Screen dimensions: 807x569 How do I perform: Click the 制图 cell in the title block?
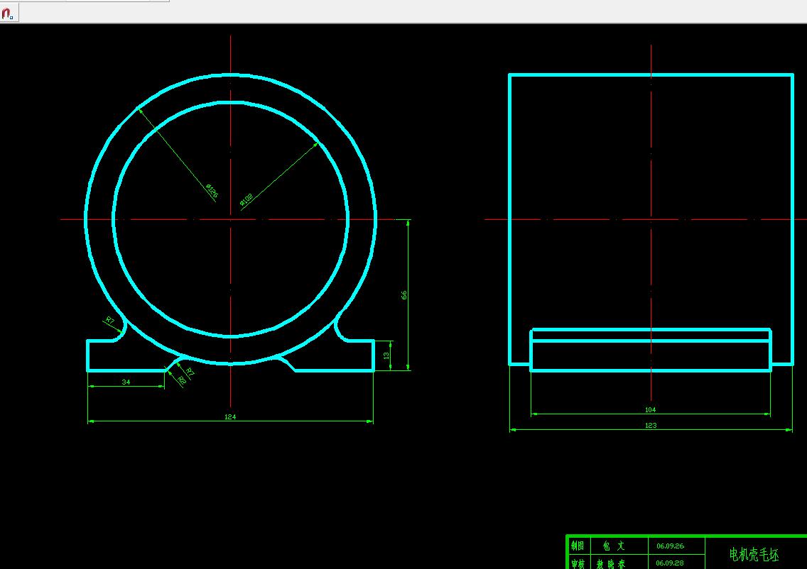[578, 546]
